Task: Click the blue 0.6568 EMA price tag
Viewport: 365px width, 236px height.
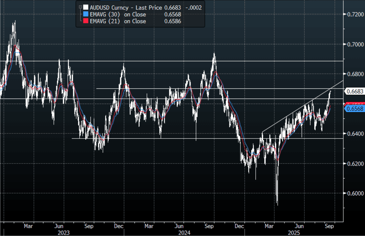Action: (x=355, y=109)
